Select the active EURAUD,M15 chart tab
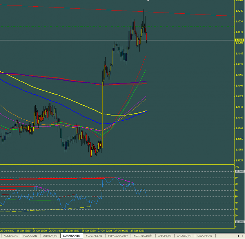 coord(71,236)
